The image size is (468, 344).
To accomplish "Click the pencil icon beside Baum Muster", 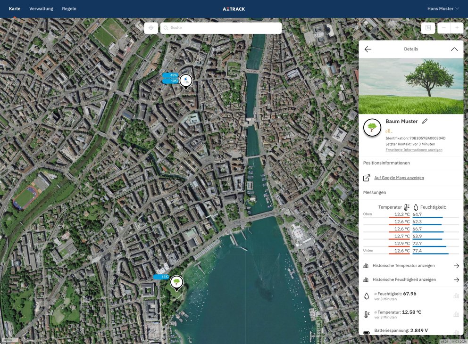I will [425, 121].
